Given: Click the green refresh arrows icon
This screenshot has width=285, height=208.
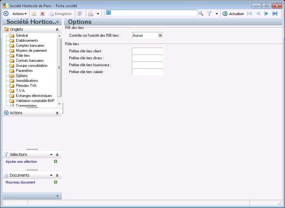Looking at the screenshot, I should [80, 13].
